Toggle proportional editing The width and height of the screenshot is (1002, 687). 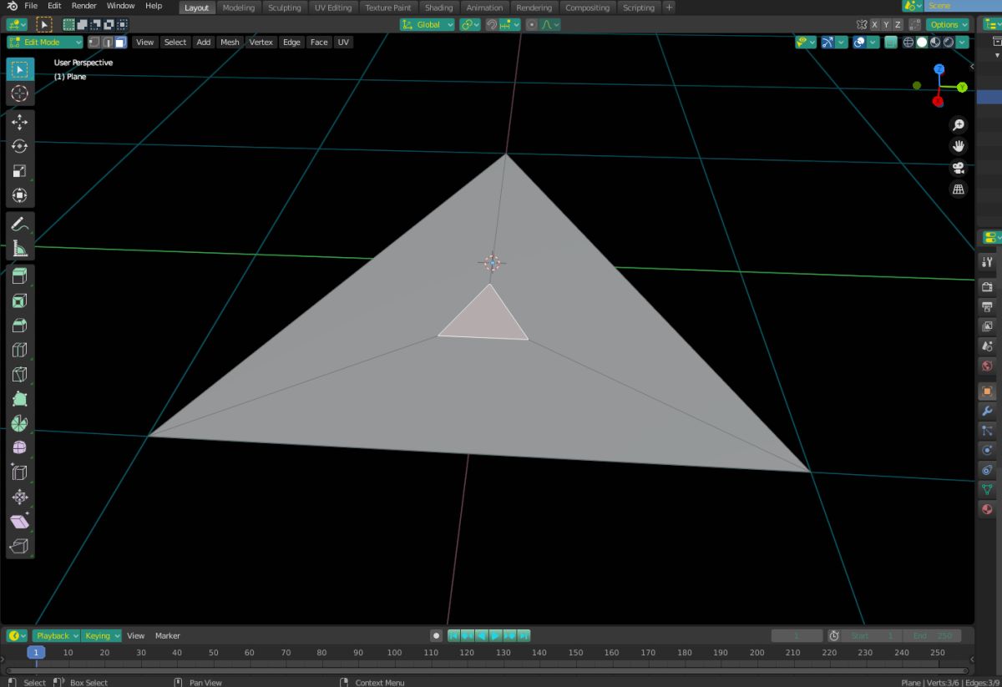531,25
